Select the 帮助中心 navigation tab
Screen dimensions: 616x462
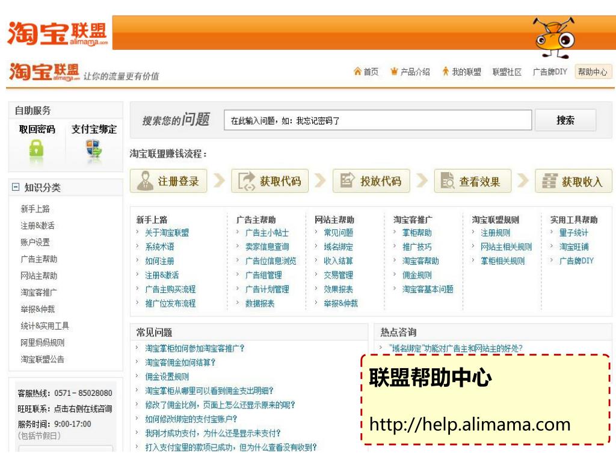[593, 72]
